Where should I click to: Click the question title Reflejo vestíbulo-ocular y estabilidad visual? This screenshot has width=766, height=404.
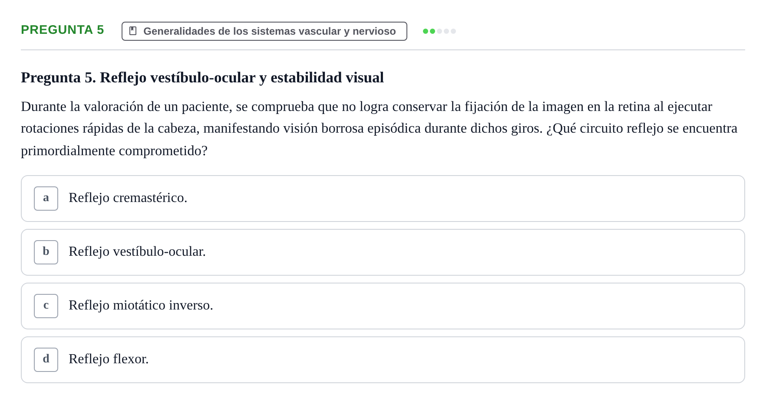click(x=202, y=78)
